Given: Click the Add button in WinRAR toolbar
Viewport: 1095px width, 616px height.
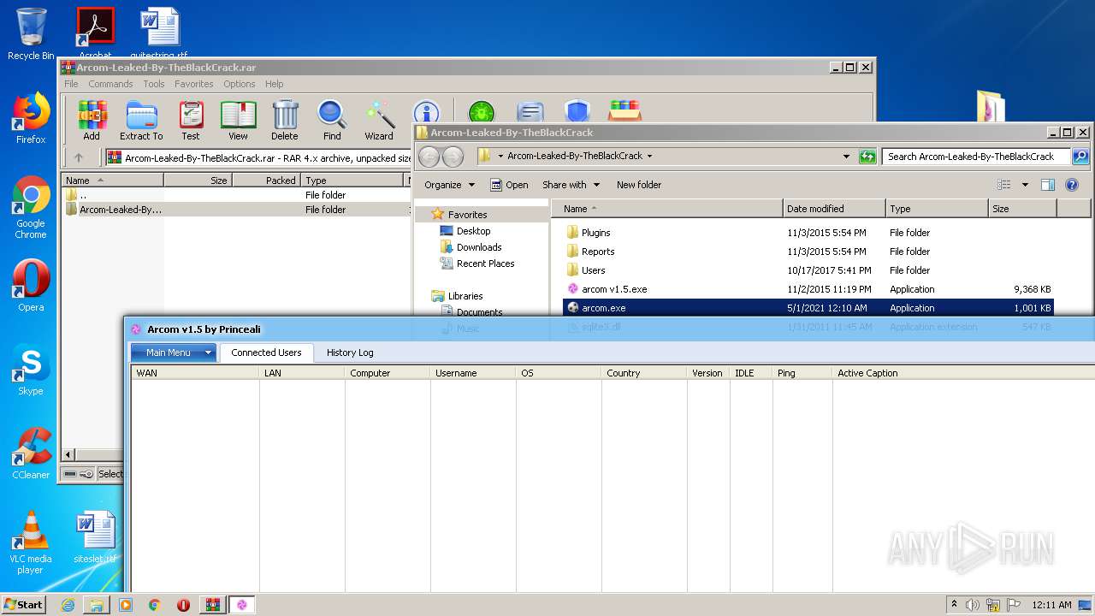Looking at the screenshot, I should click(92, 121).
